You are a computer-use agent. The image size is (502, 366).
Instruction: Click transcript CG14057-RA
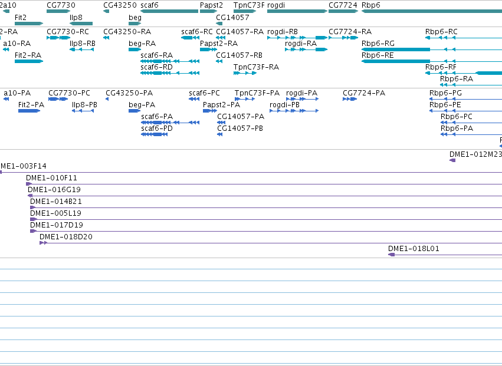point(221,38)
